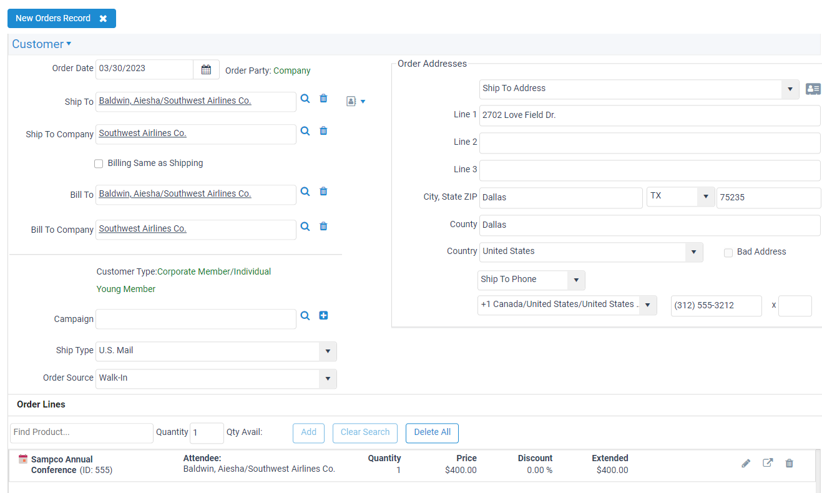The width and height of the screenshot is (822, 493).
Task: Open the state dropdown showing TX
Action: (x=706, y=197)
